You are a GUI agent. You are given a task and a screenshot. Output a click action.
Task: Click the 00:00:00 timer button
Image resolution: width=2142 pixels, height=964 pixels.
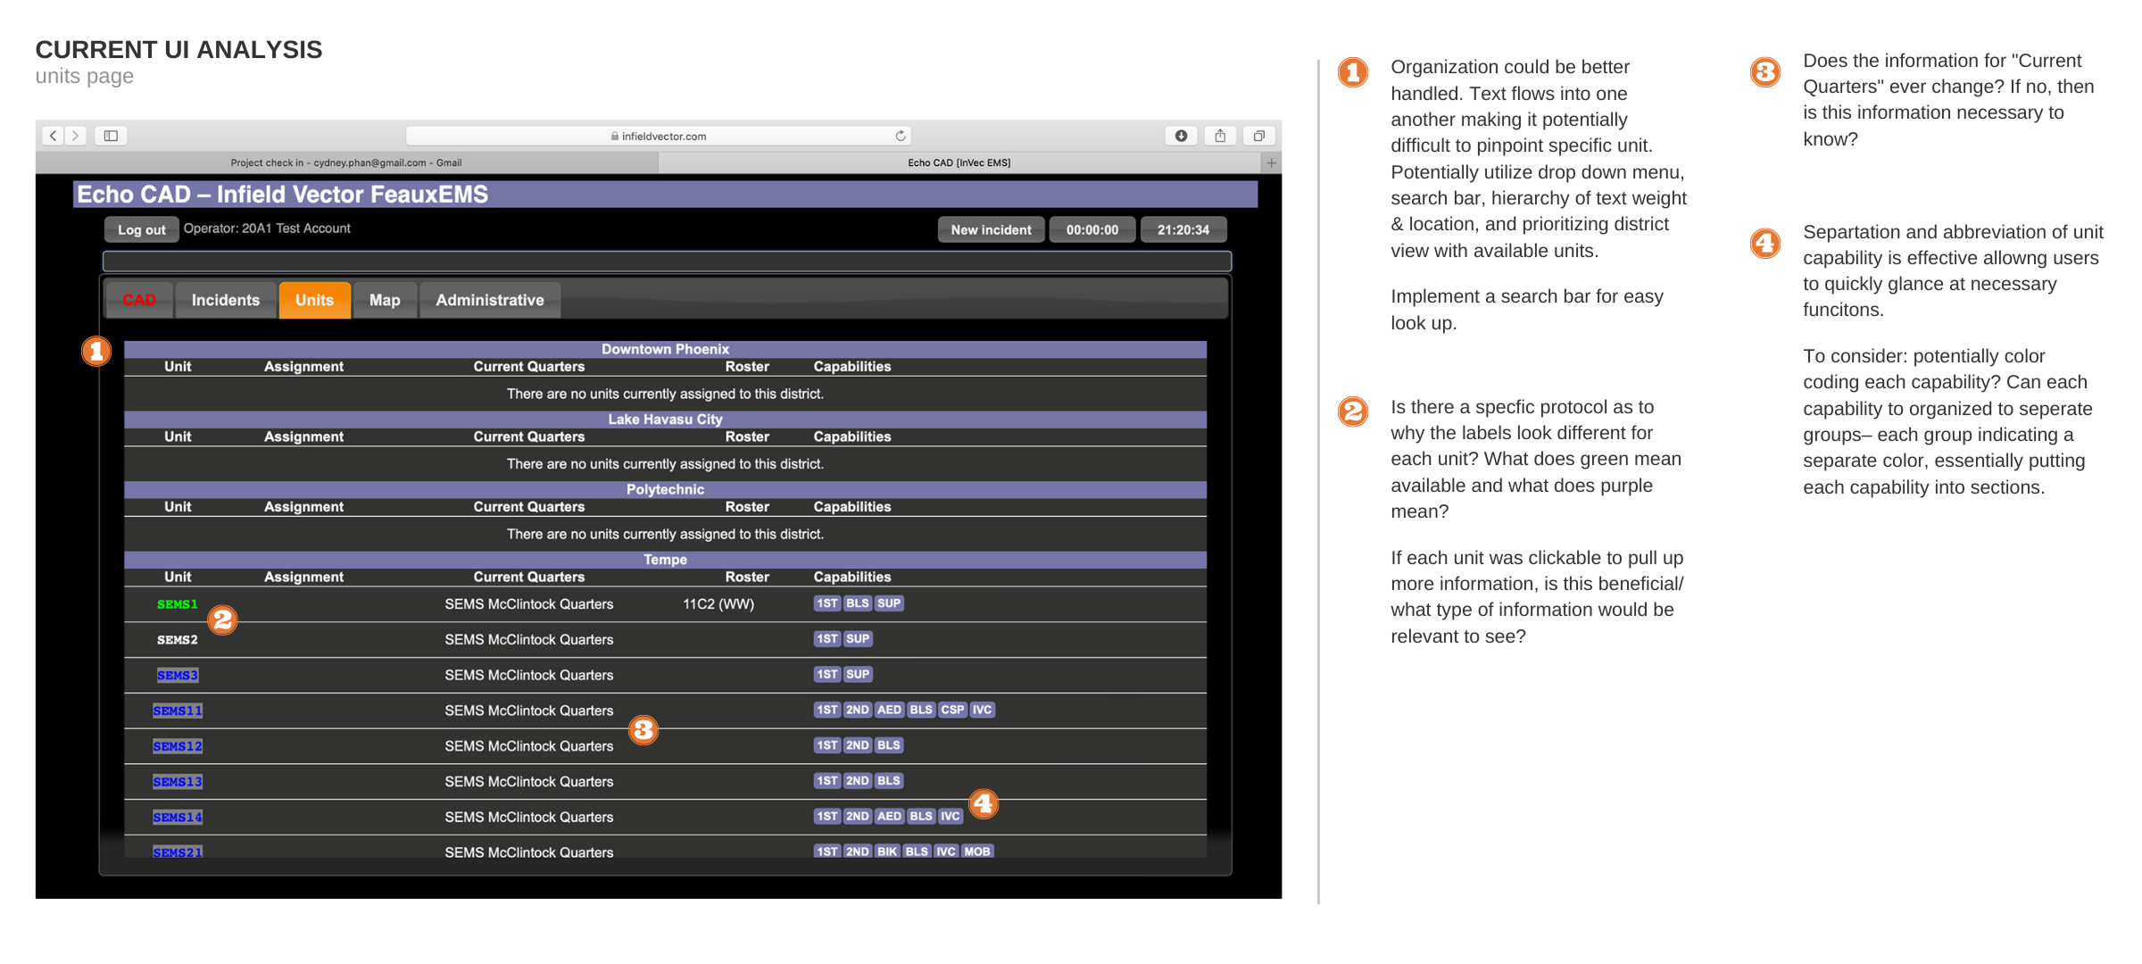pos(1092,229)
